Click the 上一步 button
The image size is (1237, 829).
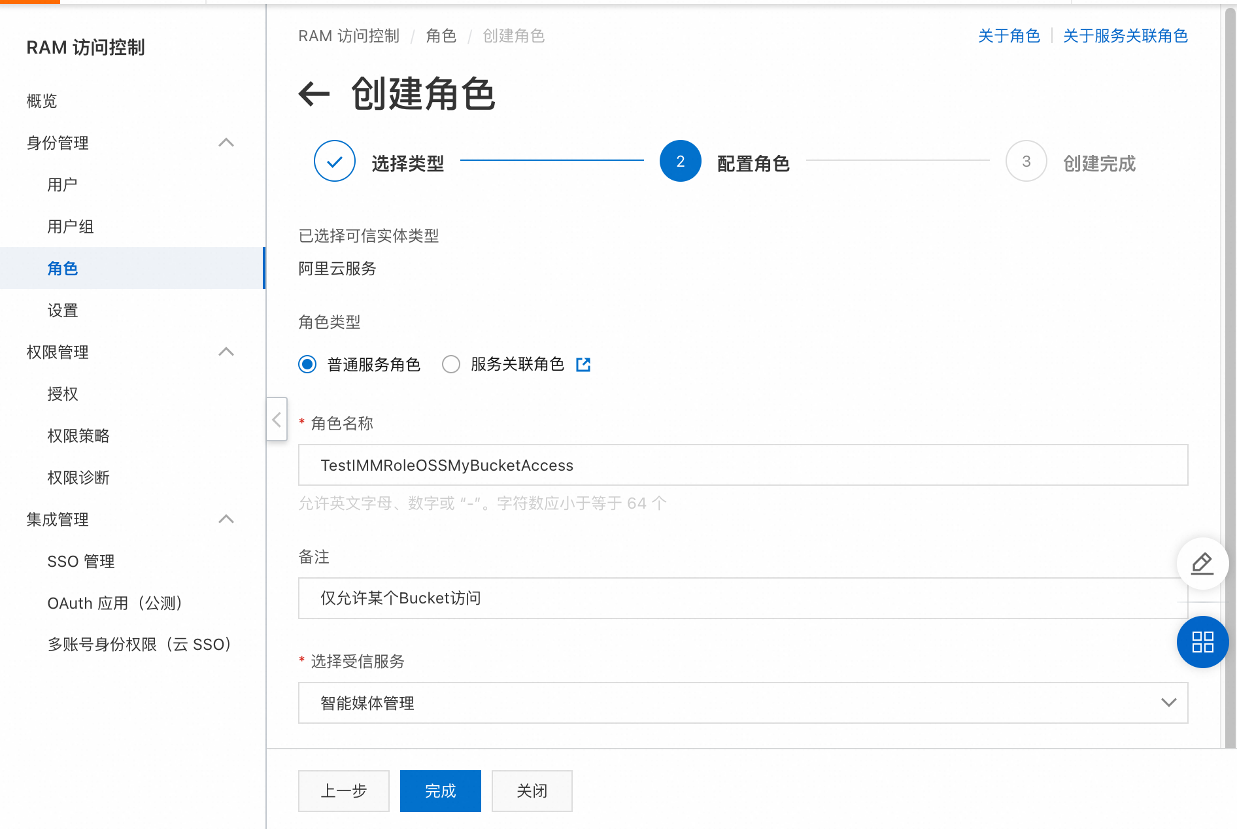pyautogui.click(x=344, y=791)
